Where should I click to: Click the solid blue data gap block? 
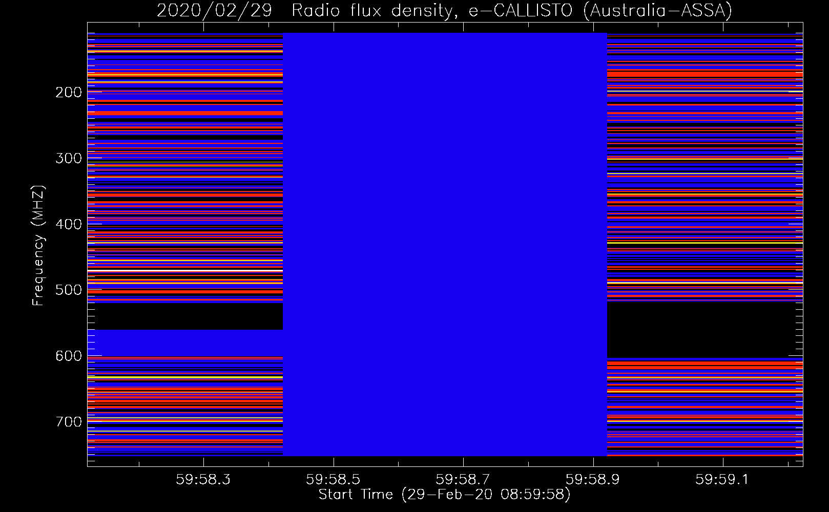pyautogui.click(x=445, y=244)
